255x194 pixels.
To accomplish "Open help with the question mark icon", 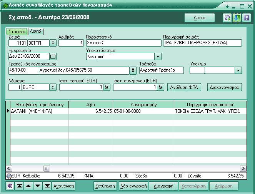I will [247, 18].
